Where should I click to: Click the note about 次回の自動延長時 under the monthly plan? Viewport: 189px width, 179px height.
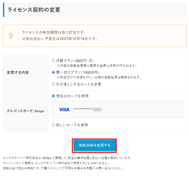point(97,66)
